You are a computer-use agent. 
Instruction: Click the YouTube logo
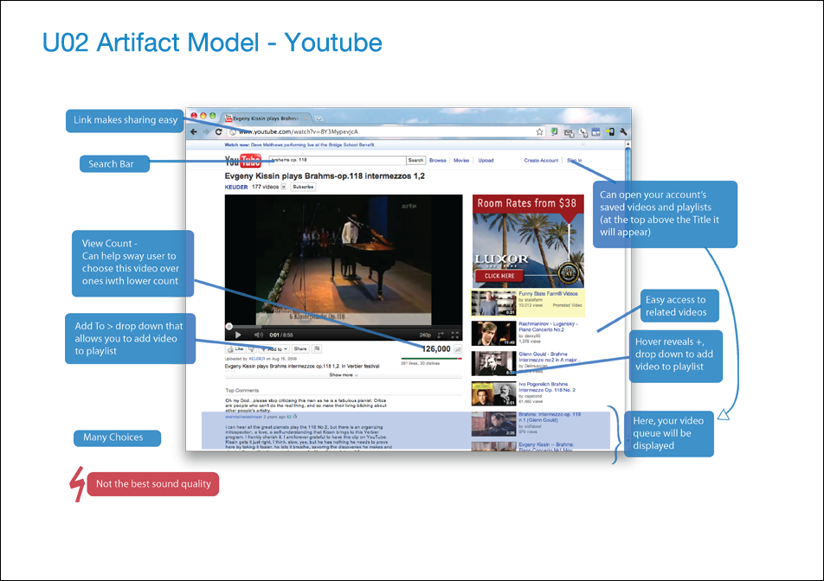tap(242, 161)
